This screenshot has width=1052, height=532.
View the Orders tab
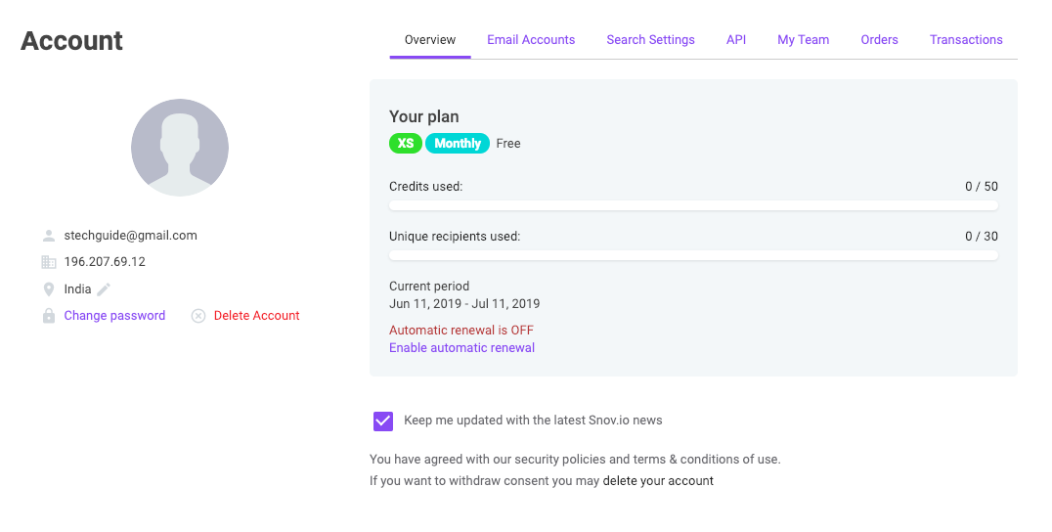pos(879,40)
